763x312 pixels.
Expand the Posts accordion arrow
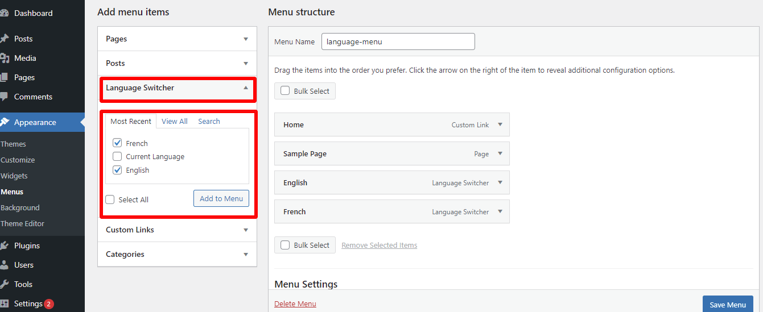coord(246,64)
